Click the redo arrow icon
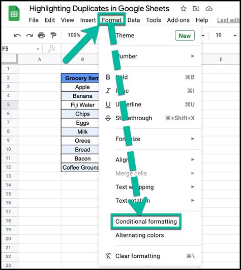Image resolution: width=241 pixels, height=270 pixels. point(29,36)
